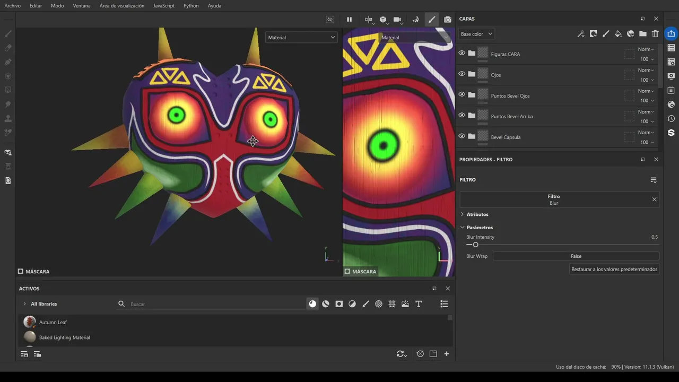Click Restaurar a los valores predeterminados
The width and height of the screenshot is (679, 382).
[x=614, y=270]
